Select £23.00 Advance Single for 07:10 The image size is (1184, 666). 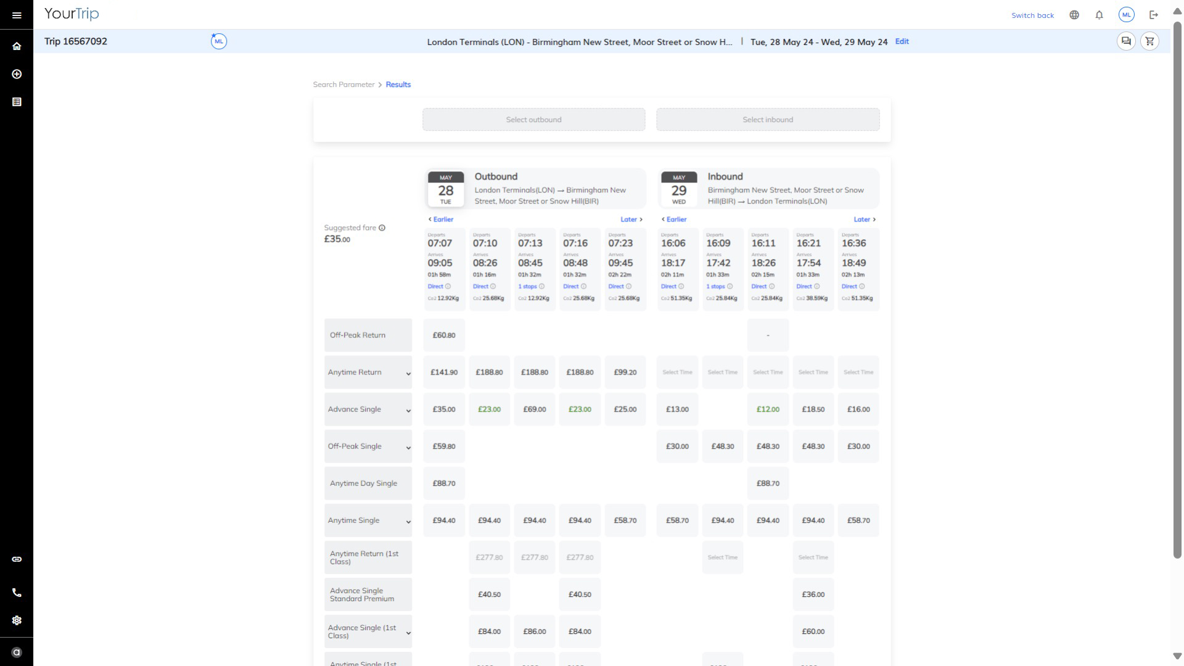[x=489, y=409]
